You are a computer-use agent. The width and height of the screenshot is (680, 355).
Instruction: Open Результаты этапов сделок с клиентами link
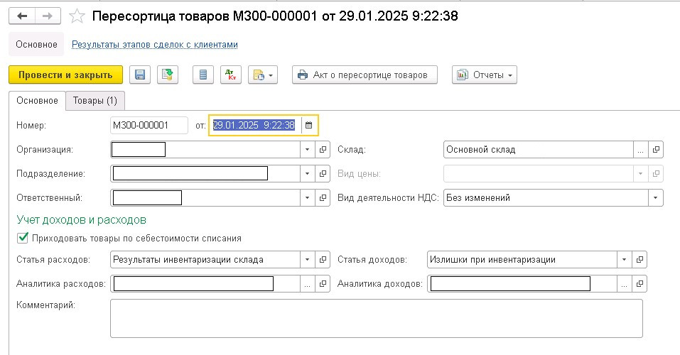pos(155,45)
